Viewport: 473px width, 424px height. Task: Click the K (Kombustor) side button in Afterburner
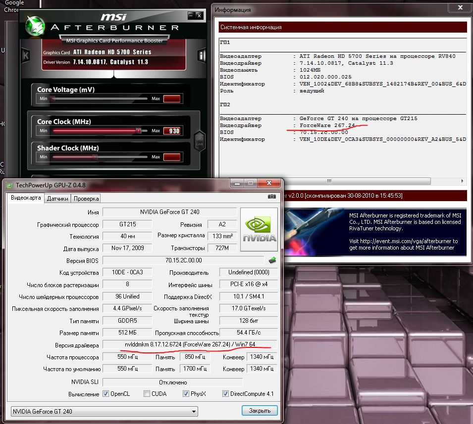26,56
